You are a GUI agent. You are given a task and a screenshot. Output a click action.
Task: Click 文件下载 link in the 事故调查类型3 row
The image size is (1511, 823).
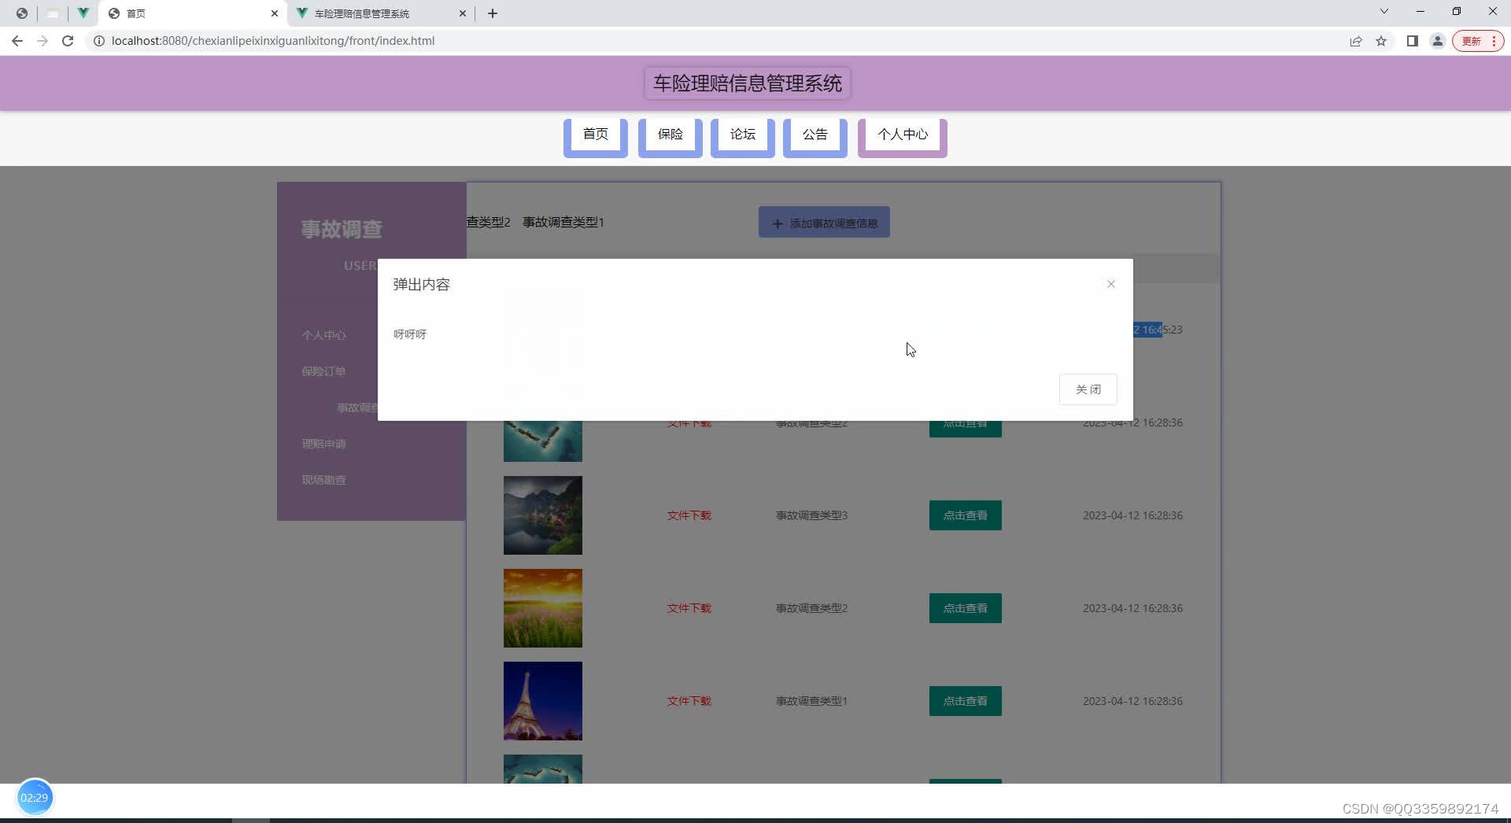click(689, 515)
